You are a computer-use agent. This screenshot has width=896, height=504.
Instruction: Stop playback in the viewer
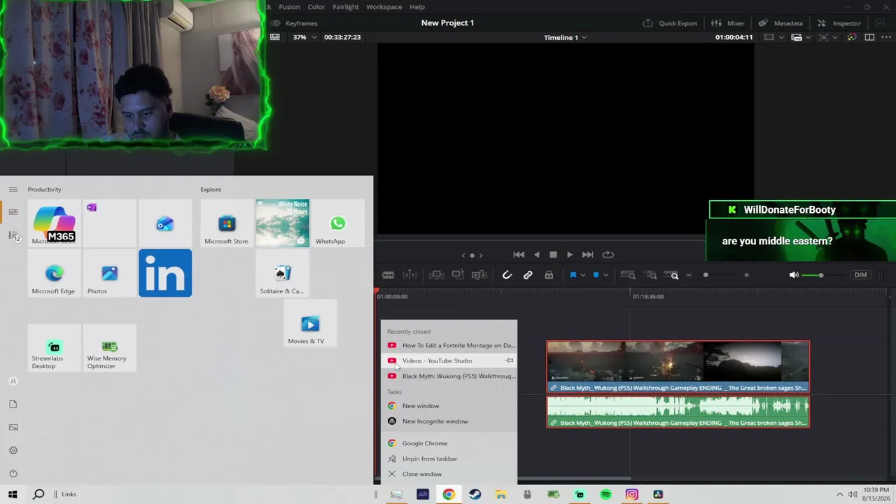click(553, 255)
